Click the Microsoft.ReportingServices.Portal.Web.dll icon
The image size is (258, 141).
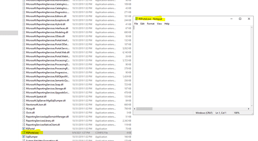(x=24, y=52)
